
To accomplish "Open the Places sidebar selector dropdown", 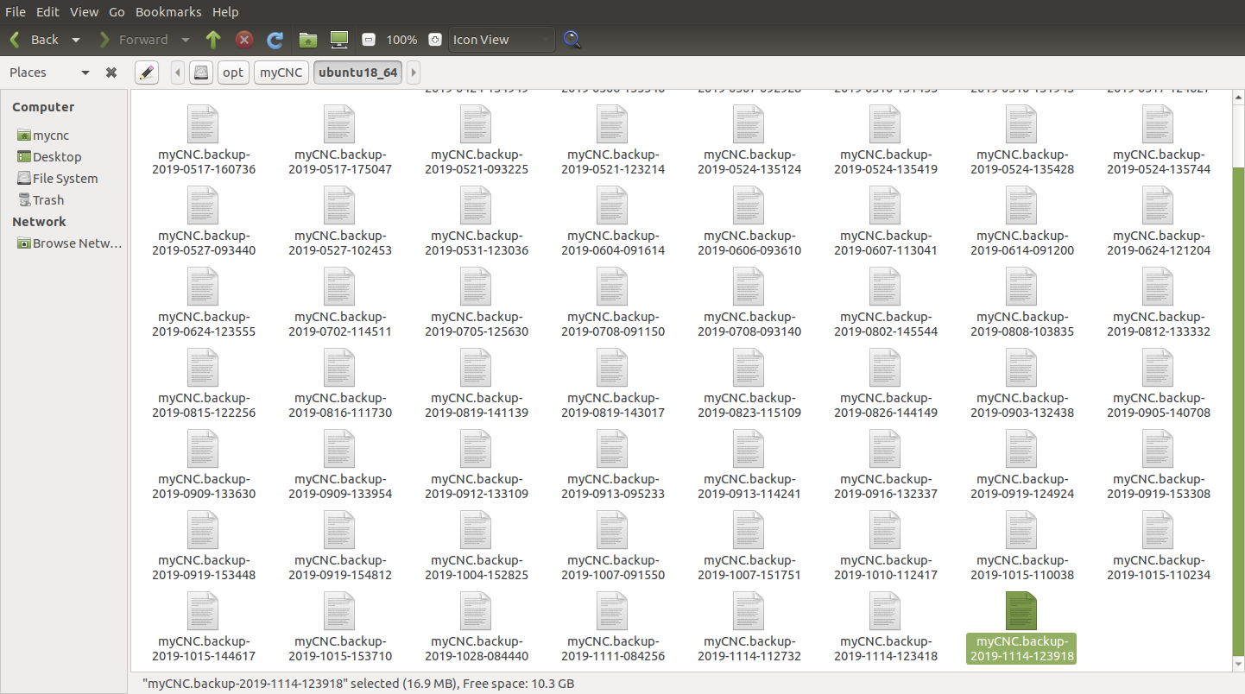I will coord(85,73).
